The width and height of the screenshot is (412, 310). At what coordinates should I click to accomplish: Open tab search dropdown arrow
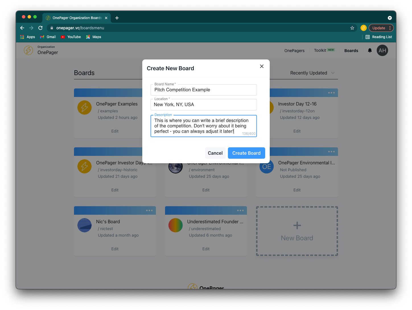click(390, 18)
